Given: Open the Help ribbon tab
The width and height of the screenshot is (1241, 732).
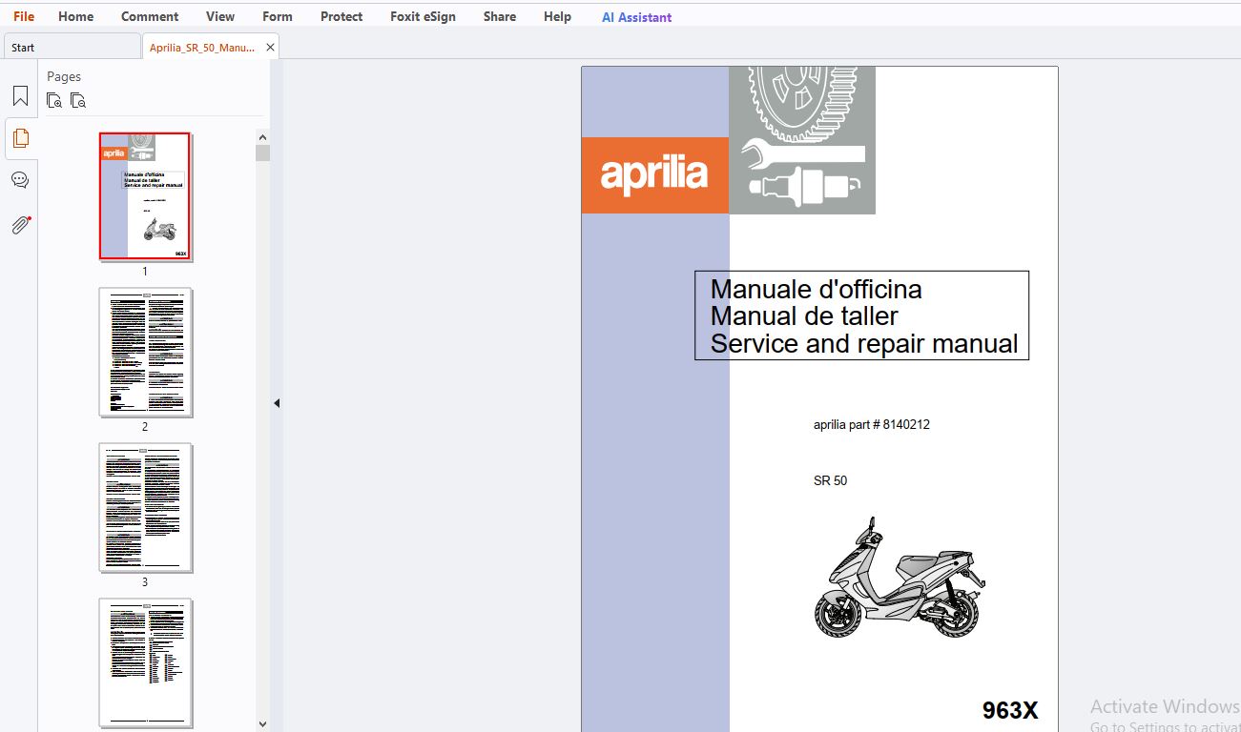Looking at the screenshot, I should pos(558,16).
